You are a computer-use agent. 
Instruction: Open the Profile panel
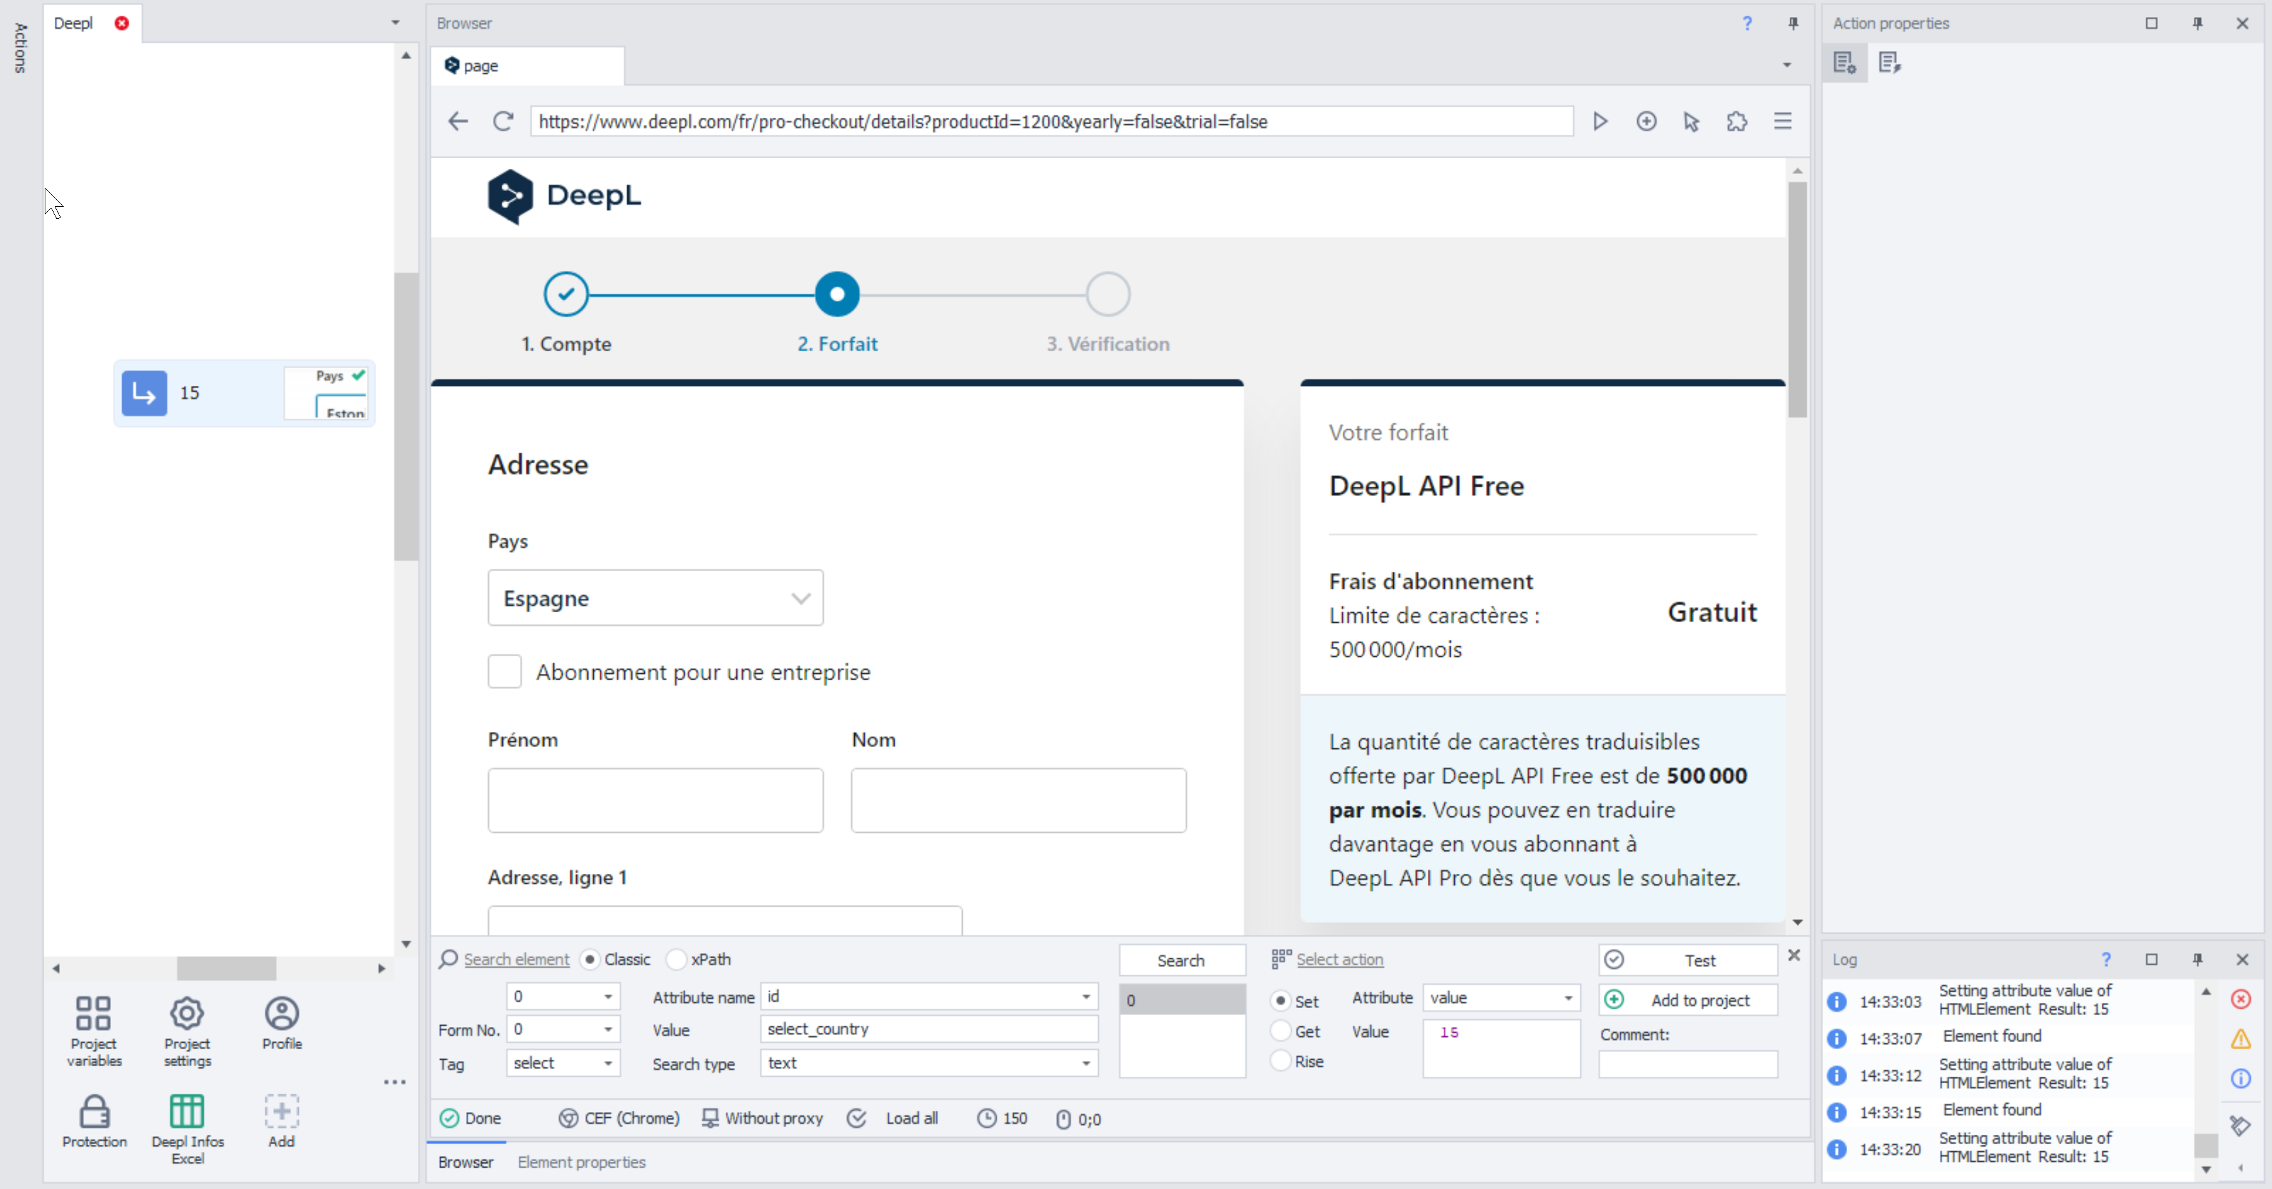[x=281, y=1023]
